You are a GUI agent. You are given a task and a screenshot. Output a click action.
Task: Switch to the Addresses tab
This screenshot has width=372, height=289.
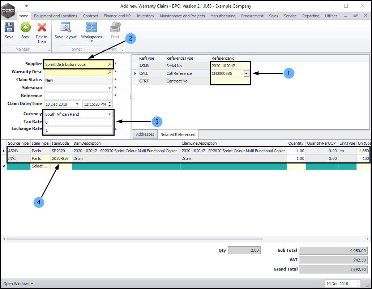tap(145, 134)
